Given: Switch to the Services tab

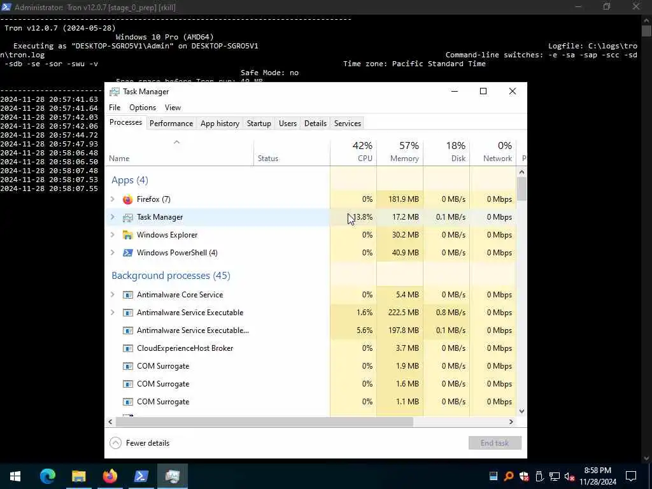Looking at the screenshot, I should click(348, 124).
